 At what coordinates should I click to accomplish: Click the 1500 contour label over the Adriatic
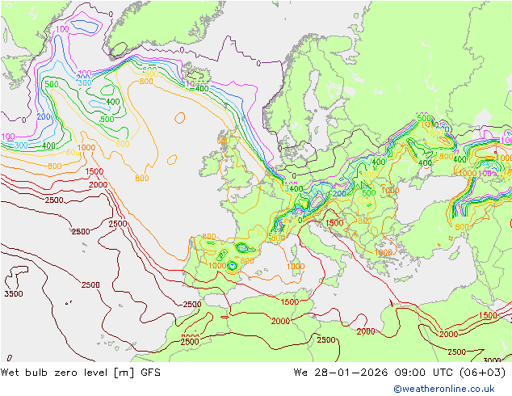click(334, 223)
